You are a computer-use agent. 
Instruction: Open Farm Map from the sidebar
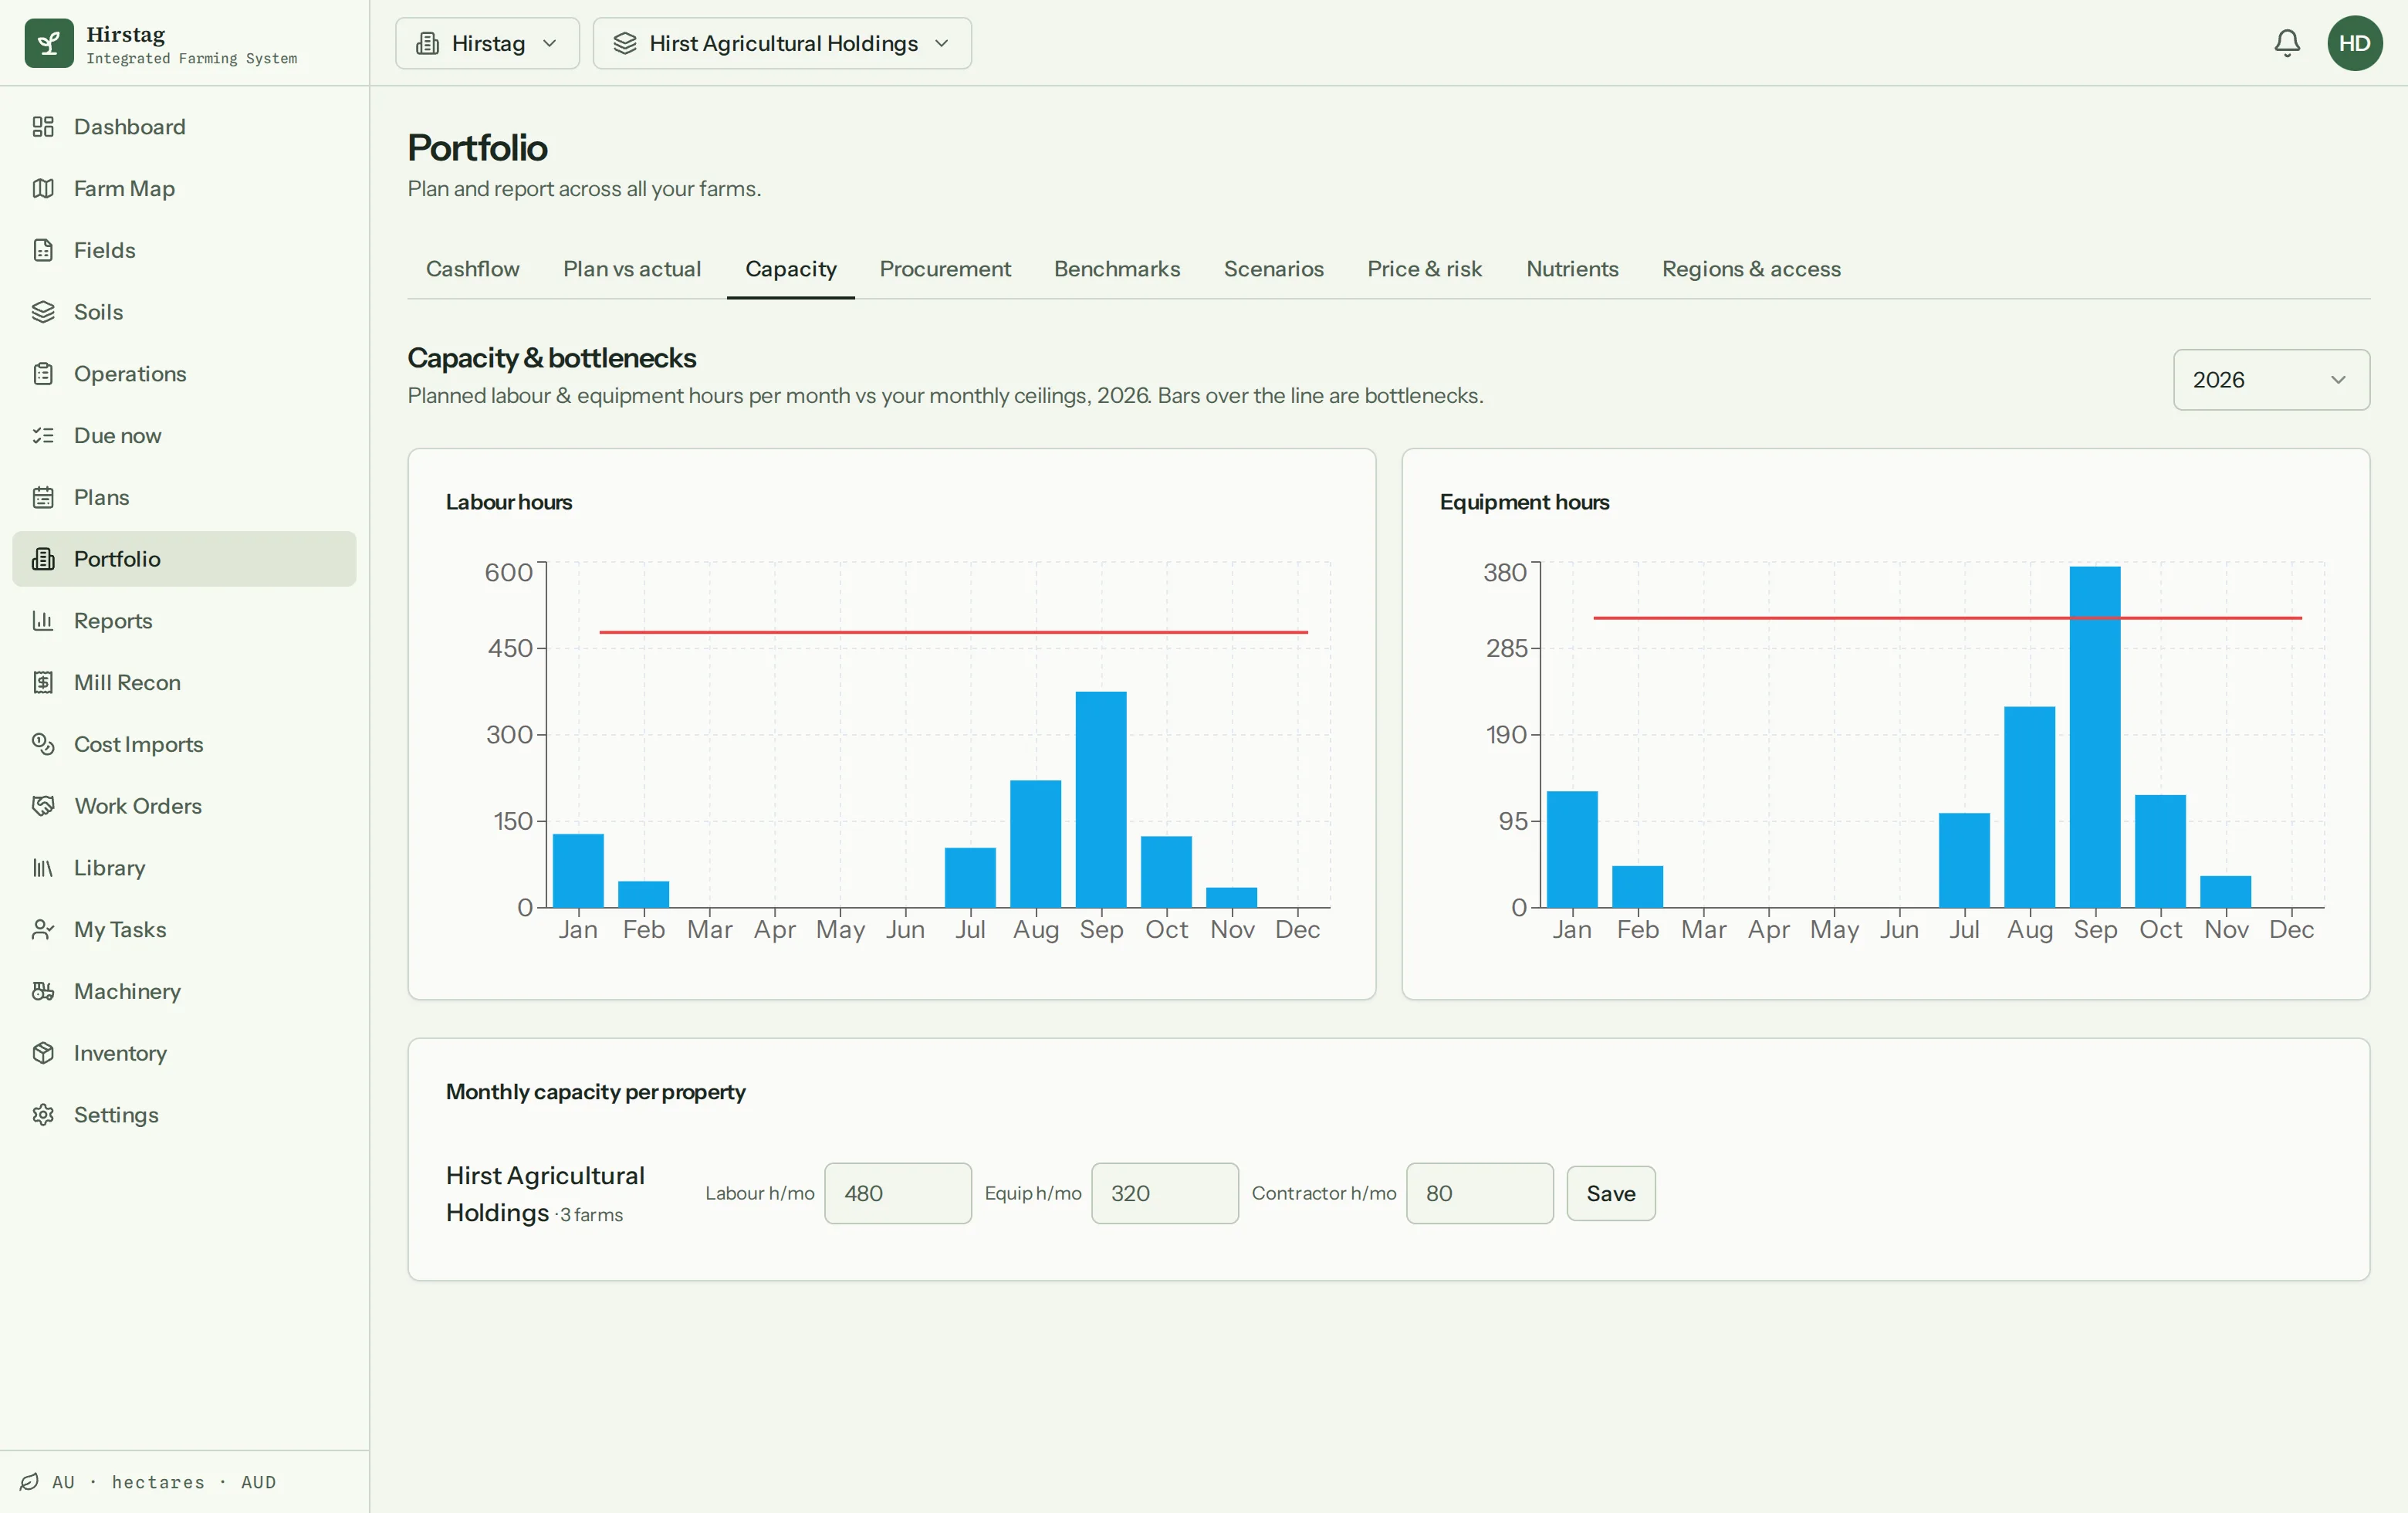tap(184, 188)
